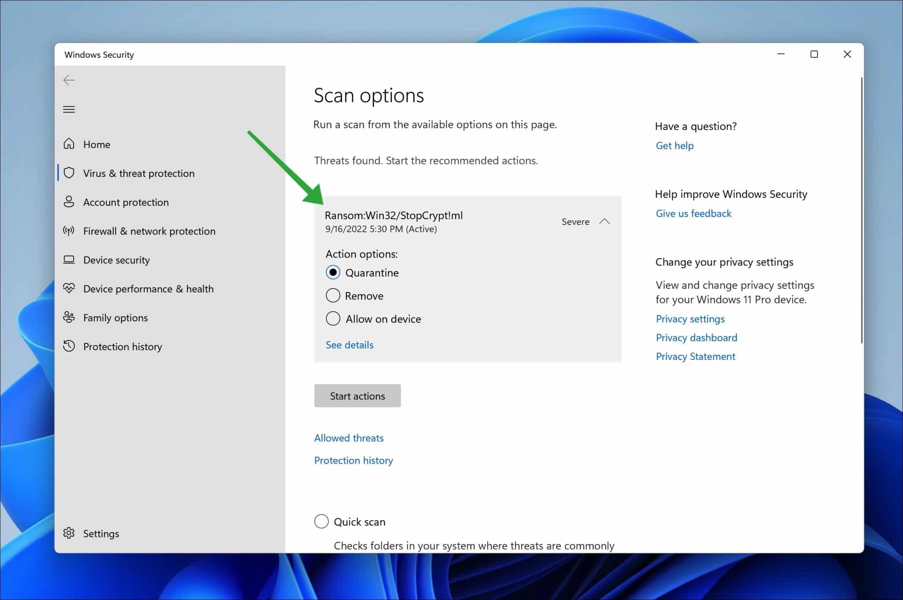Open Settings with the gear icon
The height and width of the screenshot is (600, 903).
(69, 533)
